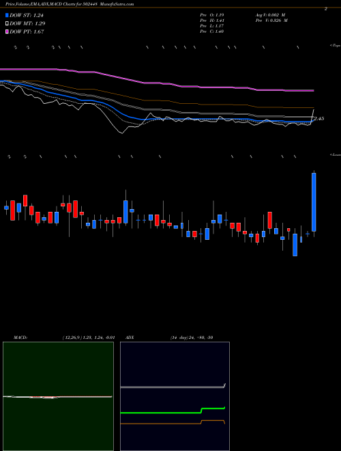Click the magenta DOW PT legend swatch
This screenshot has height=451, width=341.
click(7, 31)
